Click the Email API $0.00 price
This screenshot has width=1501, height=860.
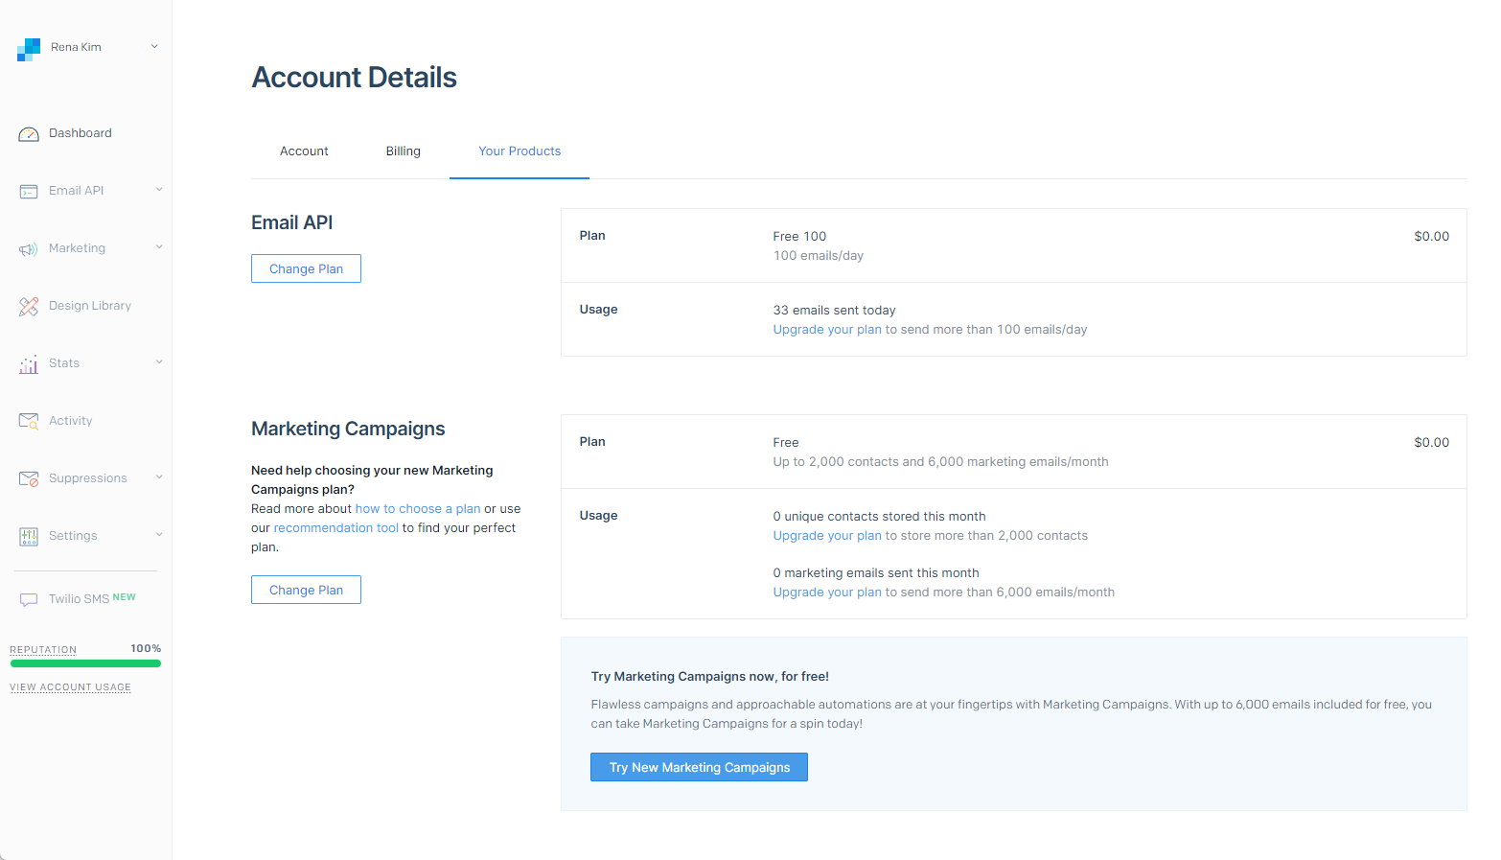coord(1431,237)
